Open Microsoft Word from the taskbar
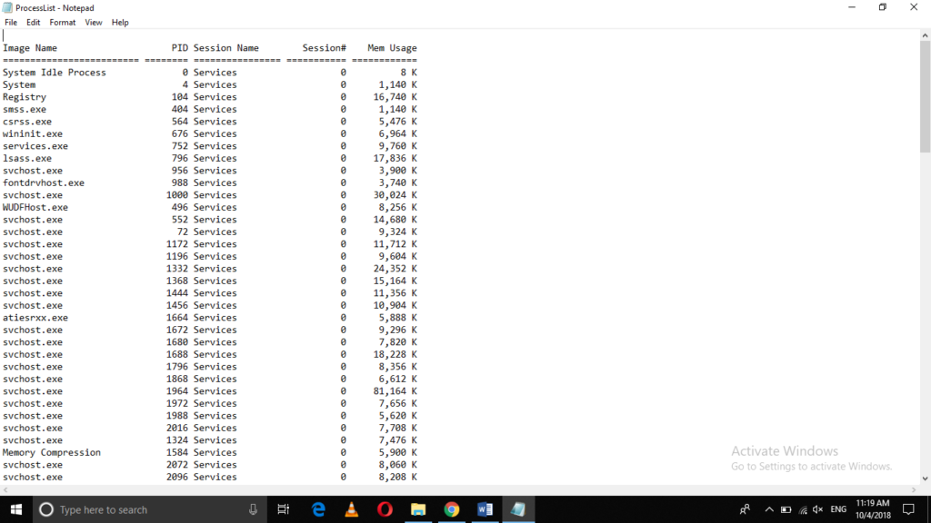The image size is (931, 523). coord(485,508)
